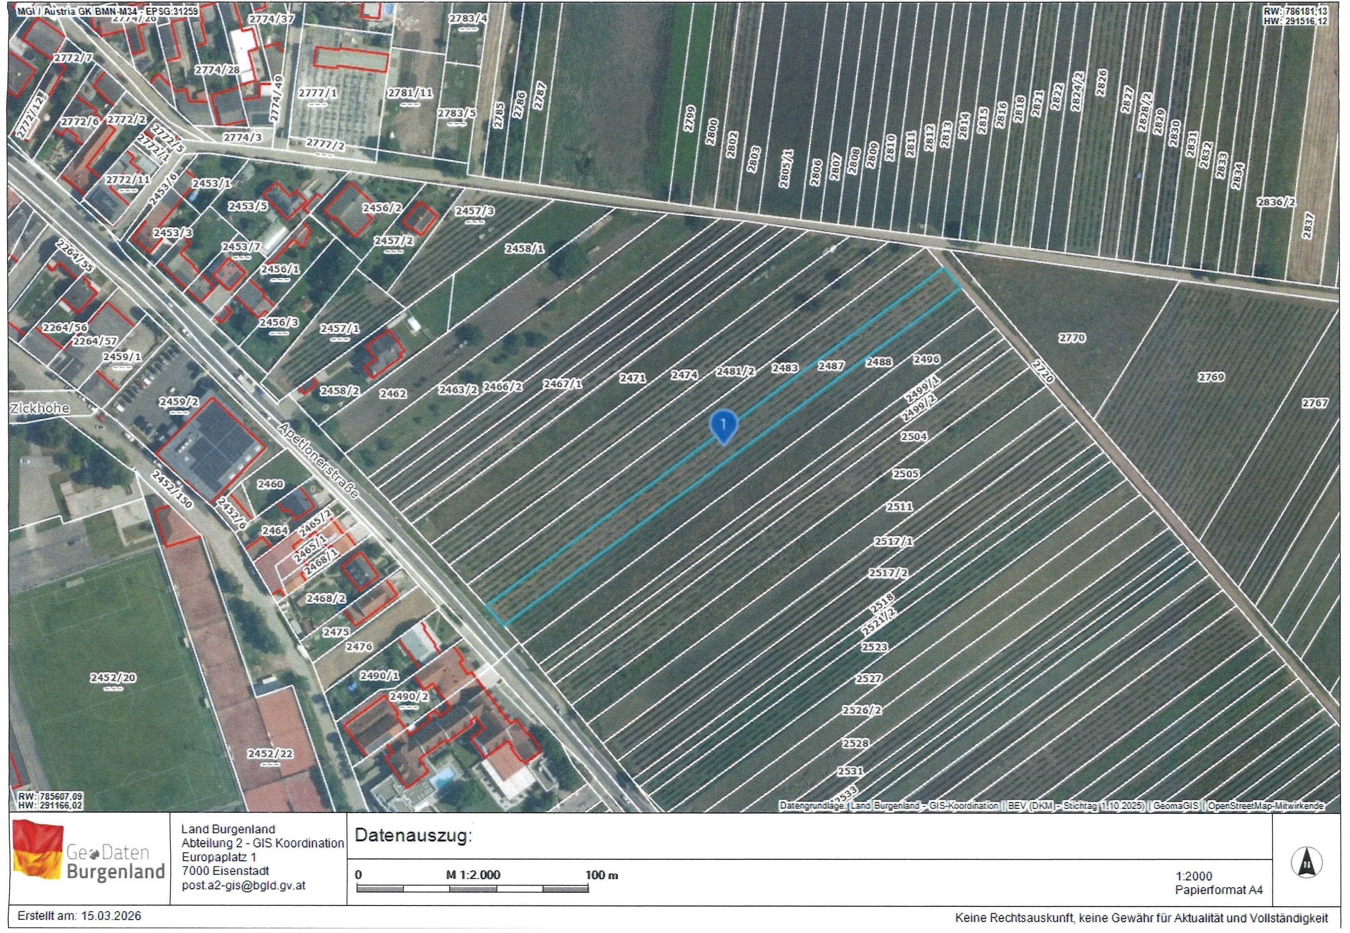Select parcel label 2459/2
The height and width of the screenshot is (933, 1350).
click(x=179, y=402)
